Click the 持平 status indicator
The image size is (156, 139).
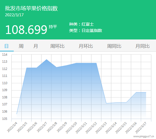tap(53, 27)
